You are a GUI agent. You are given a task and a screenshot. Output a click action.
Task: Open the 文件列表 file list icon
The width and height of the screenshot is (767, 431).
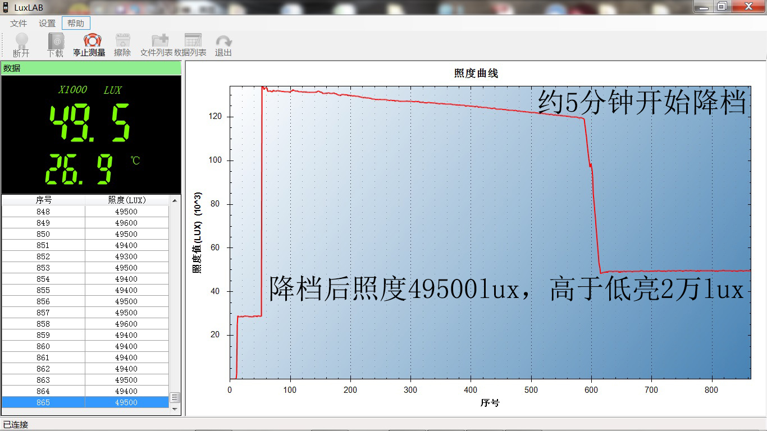click(160, 40)
